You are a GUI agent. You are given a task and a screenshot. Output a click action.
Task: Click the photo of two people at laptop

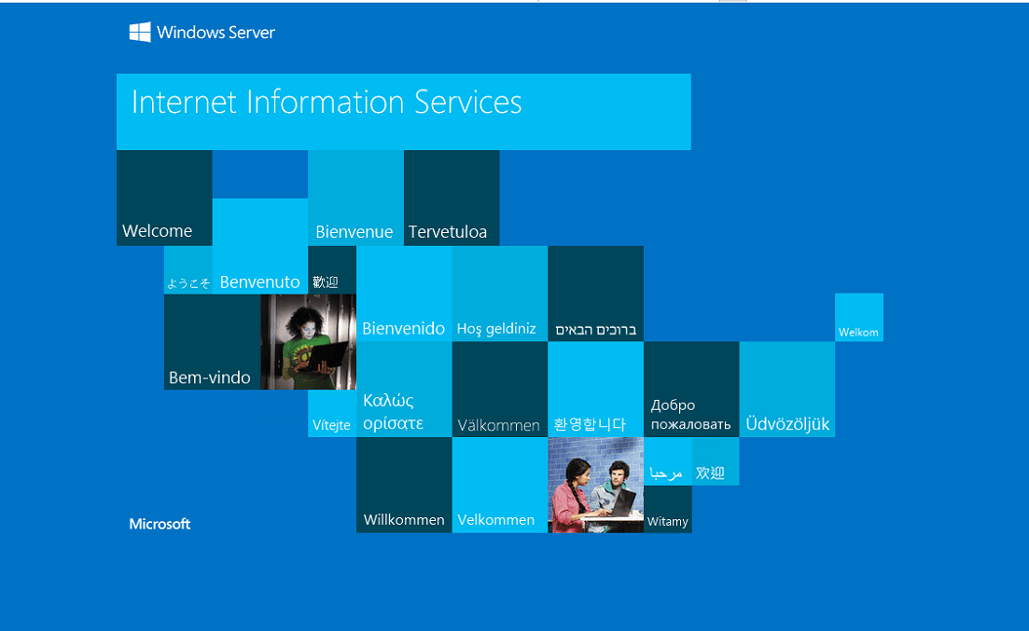[596, 485]
